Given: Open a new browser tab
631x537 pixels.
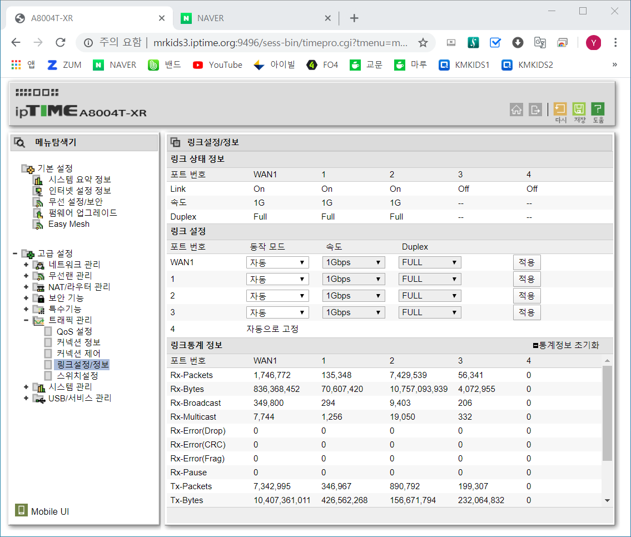Looking at the screenshot, I should click(x=354, y=18).
